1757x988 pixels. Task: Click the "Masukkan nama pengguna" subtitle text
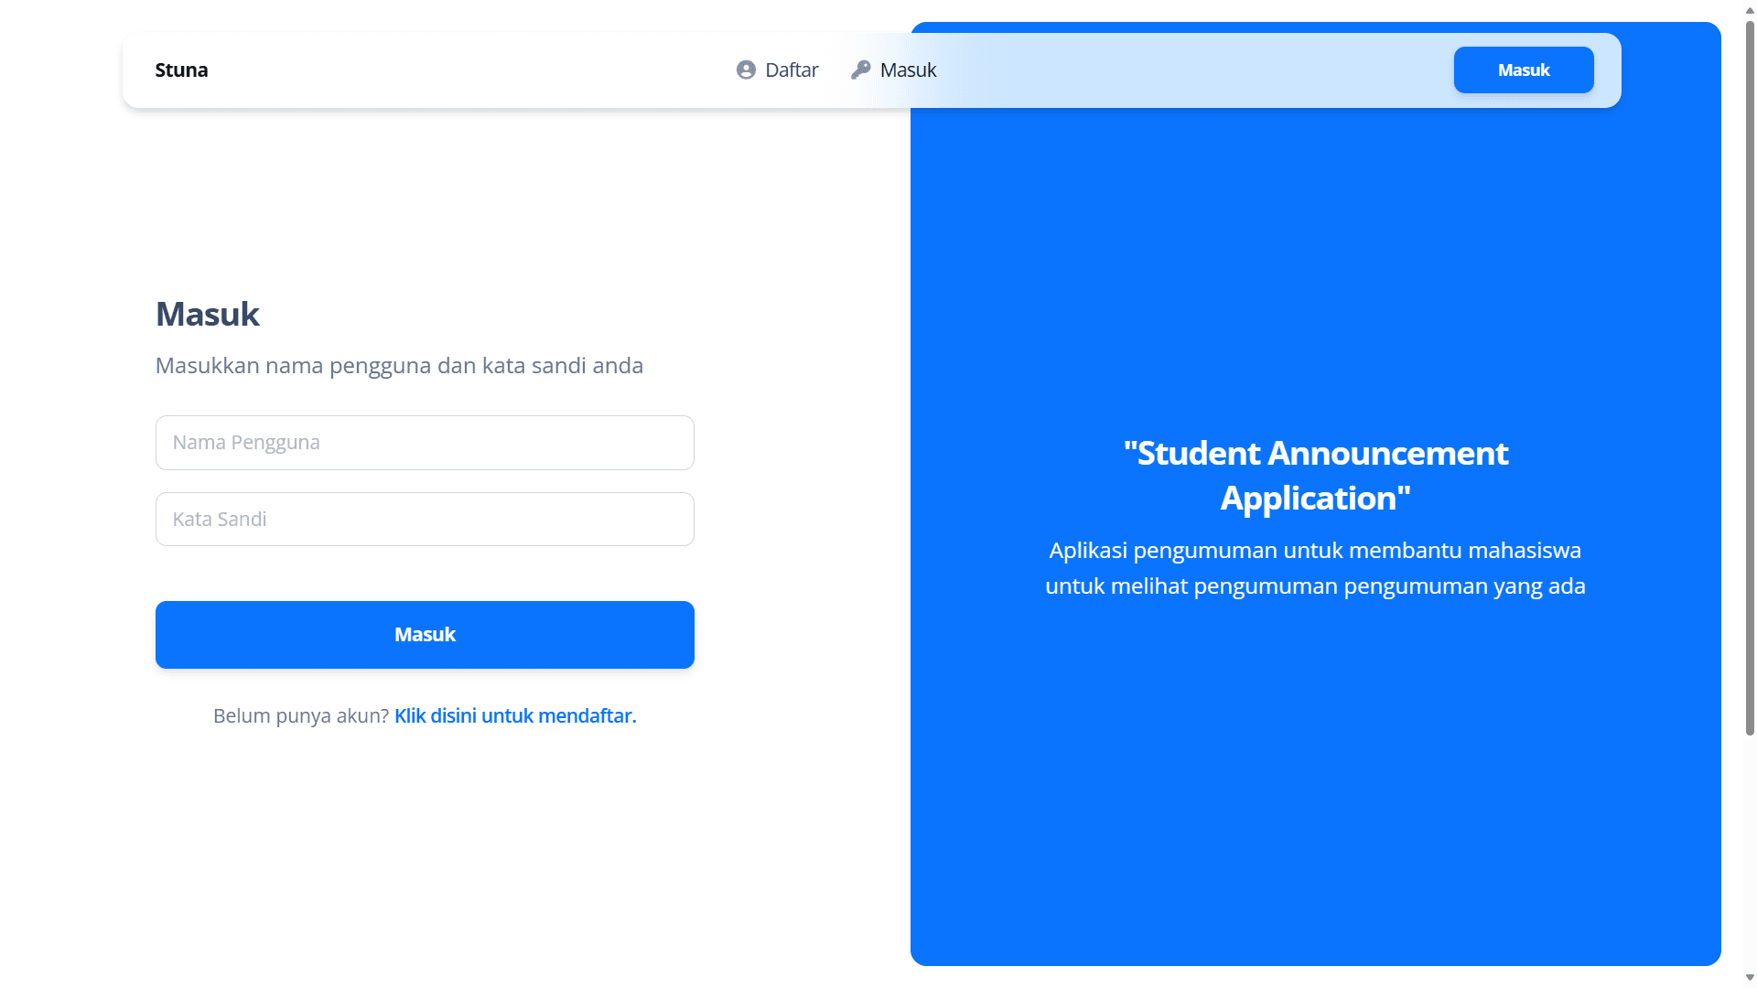pyautogui.click(x=399, y=366)
